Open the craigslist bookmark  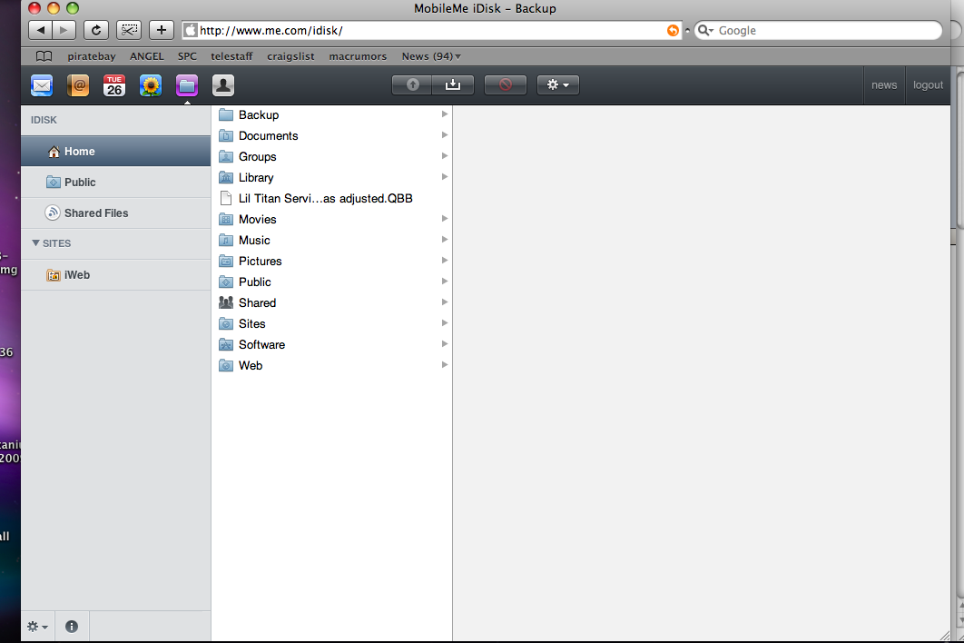pos(290,56)
